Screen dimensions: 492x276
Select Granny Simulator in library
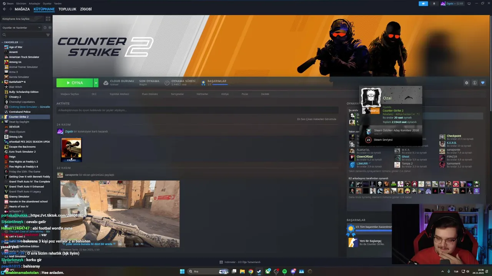coord(19,197)
